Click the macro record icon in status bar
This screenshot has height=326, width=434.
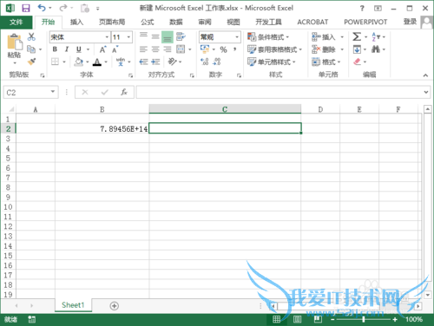(x=31, y=319)
